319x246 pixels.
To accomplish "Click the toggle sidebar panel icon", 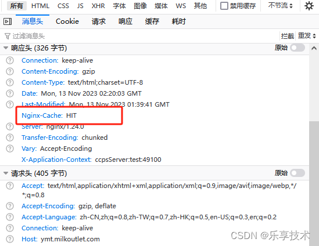I will (8, 21).
